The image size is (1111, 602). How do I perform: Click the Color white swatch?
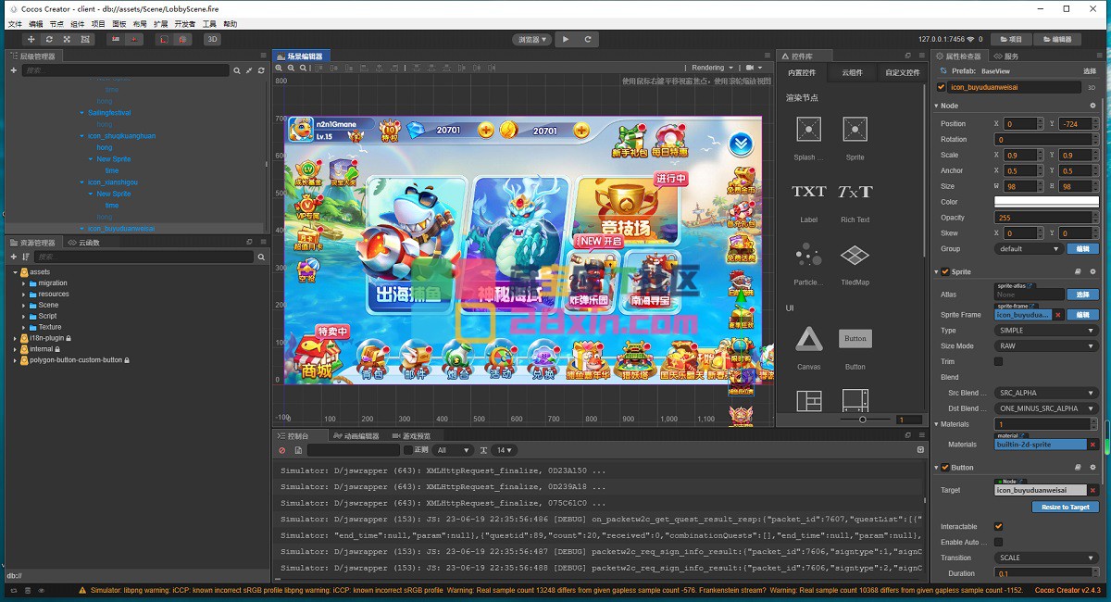coord(1046,202)
